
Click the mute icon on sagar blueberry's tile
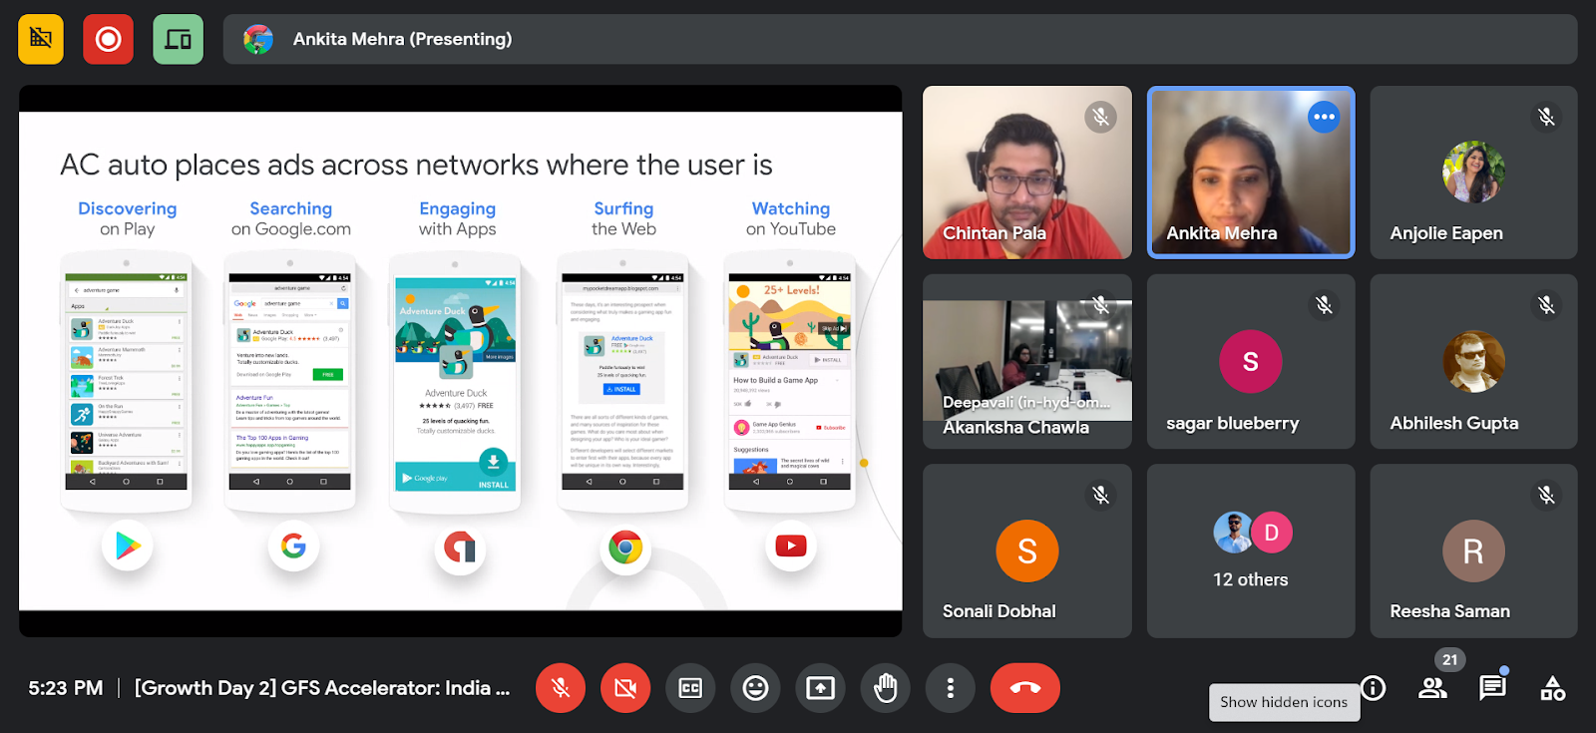tap(1324, 305)
